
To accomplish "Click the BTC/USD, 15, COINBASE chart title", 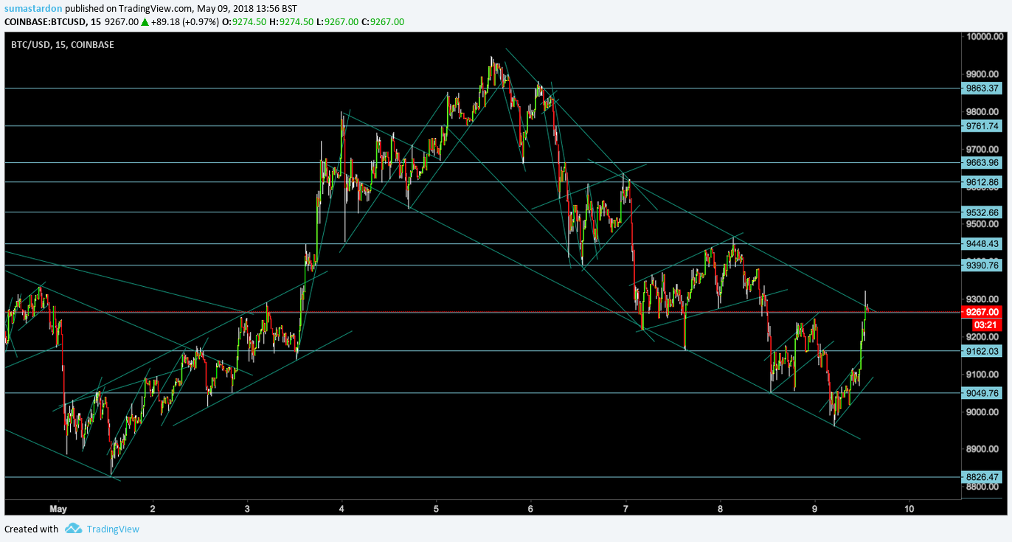I will pyautogui.click(x=62, y=44).
